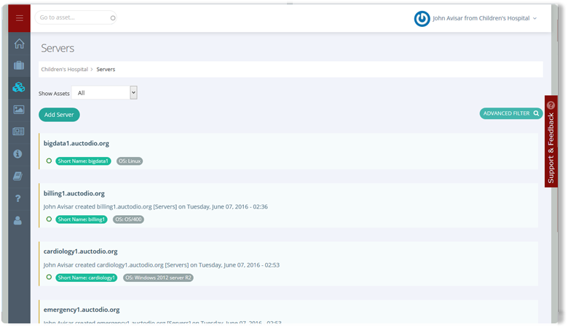
Task: Open the hamburger menu in the sidebar
Action: [x=20, y=18]
